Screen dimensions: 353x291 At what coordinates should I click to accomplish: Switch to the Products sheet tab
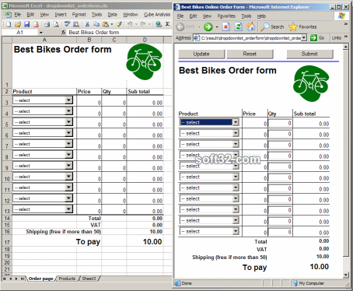67,279
